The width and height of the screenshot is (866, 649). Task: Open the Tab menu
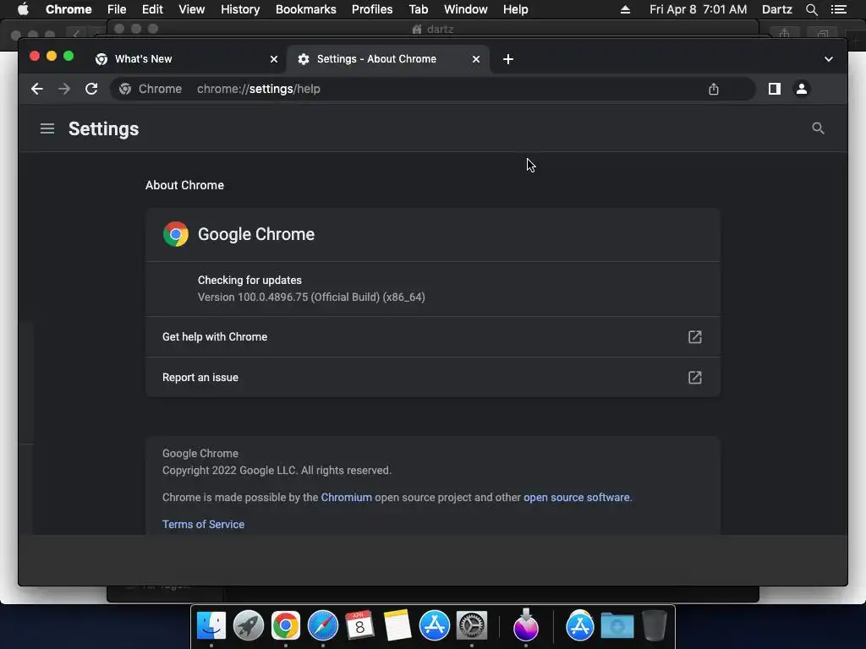418,9
